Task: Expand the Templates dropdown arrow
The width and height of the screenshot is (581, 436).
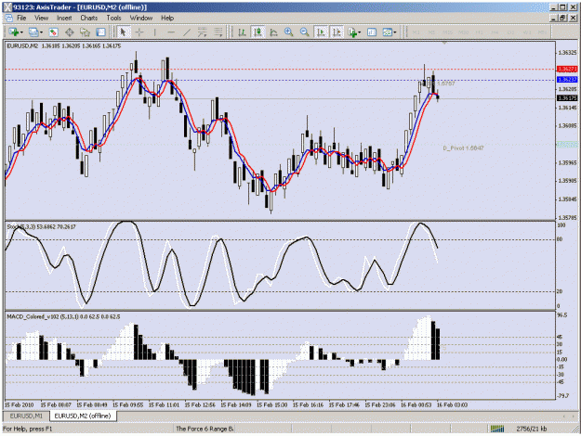Action: [395, 32]
